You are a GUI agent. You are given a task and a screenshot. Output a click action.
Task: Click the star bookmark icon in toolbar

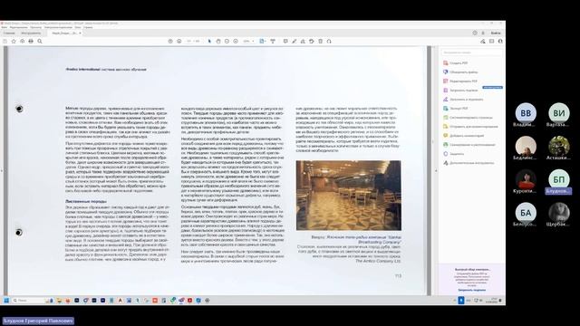(14, 42)
